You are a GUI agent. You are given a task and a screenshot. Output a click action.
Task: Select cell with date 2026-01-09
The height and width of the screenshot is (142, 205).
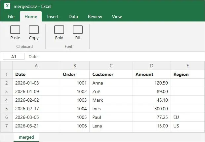point(36,91)
